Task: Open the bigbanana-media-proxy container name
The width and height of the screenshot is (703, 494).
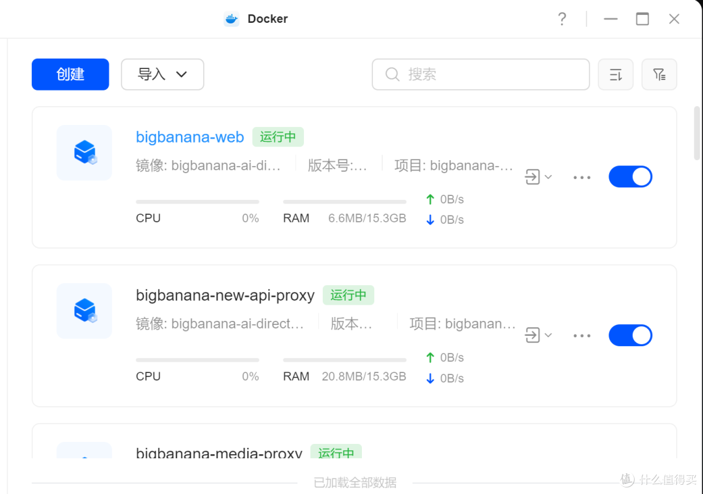Action: [219, 453]
